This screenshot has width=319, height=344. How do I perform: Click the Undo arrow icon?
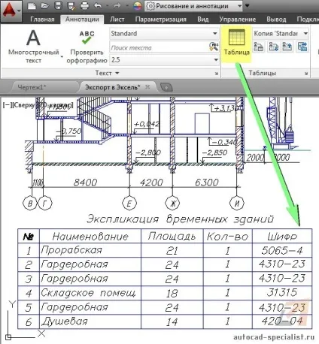(x=98, y=5)
